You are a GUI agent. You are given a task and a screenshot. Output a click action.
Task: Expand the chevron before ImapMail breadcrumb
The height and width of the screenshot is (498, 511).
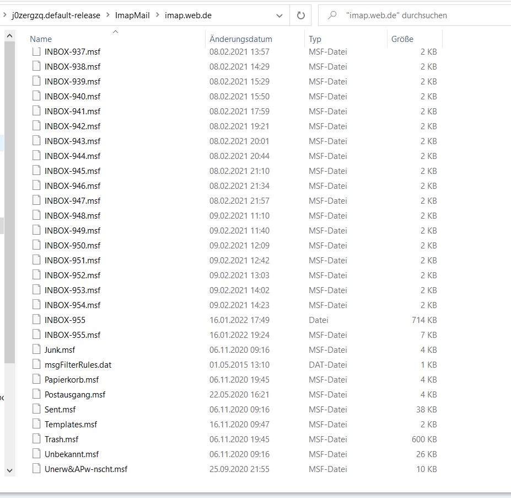coord(107,15)
